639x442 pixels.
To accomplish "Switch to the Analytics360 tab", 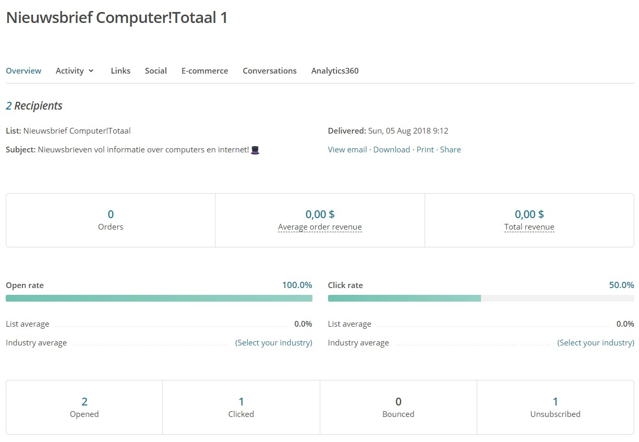I will [335, 71].
